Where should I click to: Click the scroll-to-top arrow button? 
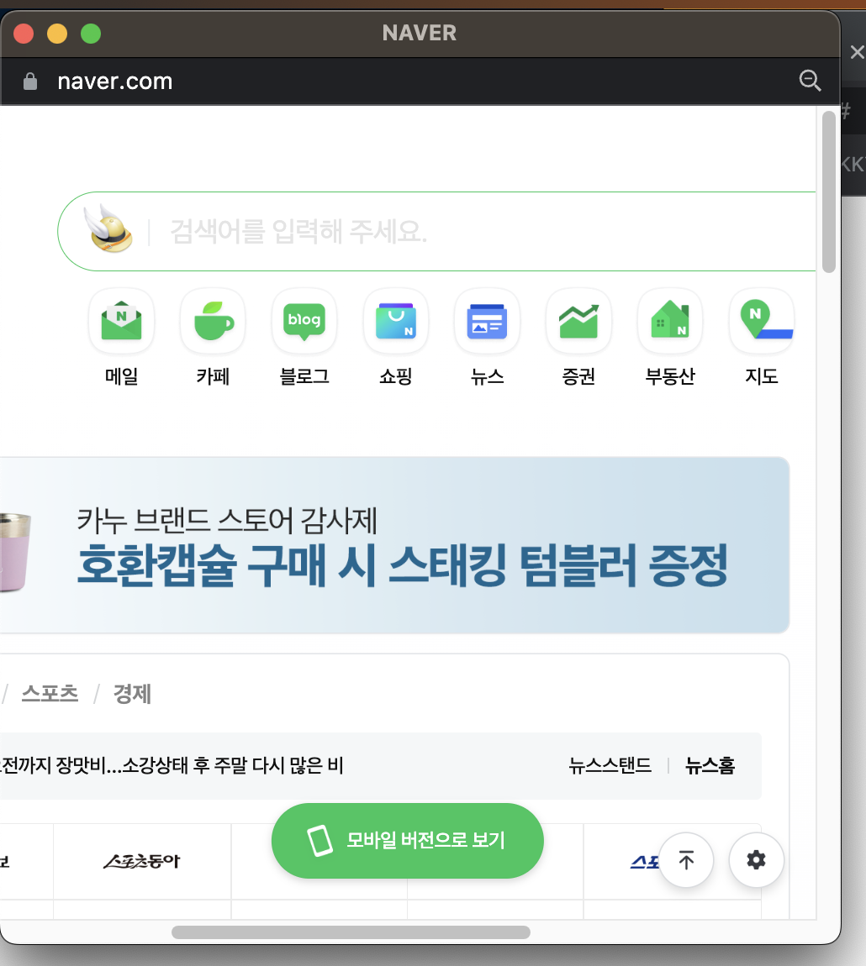click(x=686, y=860)
